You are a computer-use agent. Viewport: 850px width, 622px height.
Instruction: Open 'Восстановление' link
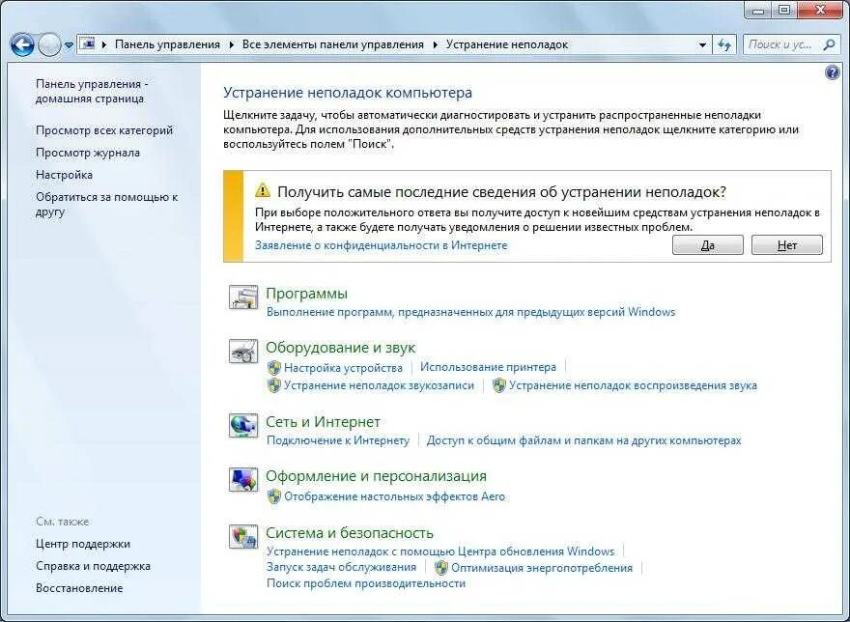click(79, 588)
